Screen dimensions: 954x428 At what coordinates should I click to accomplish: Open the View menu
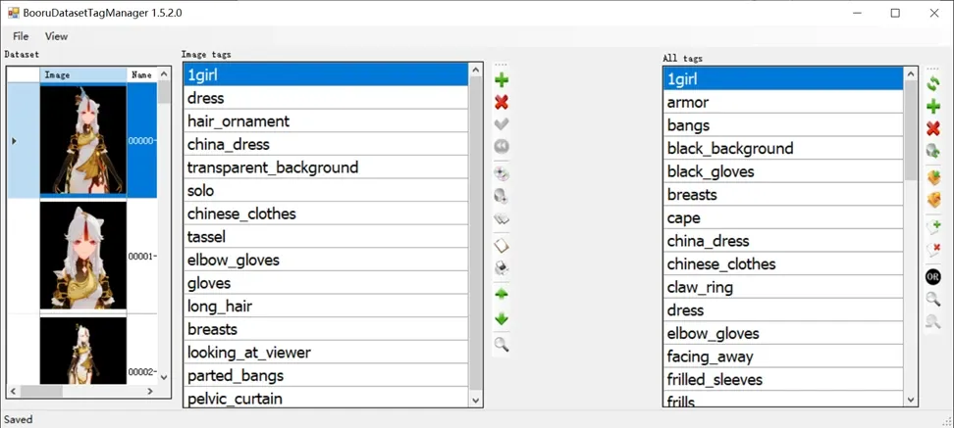[x=56, y=36]
